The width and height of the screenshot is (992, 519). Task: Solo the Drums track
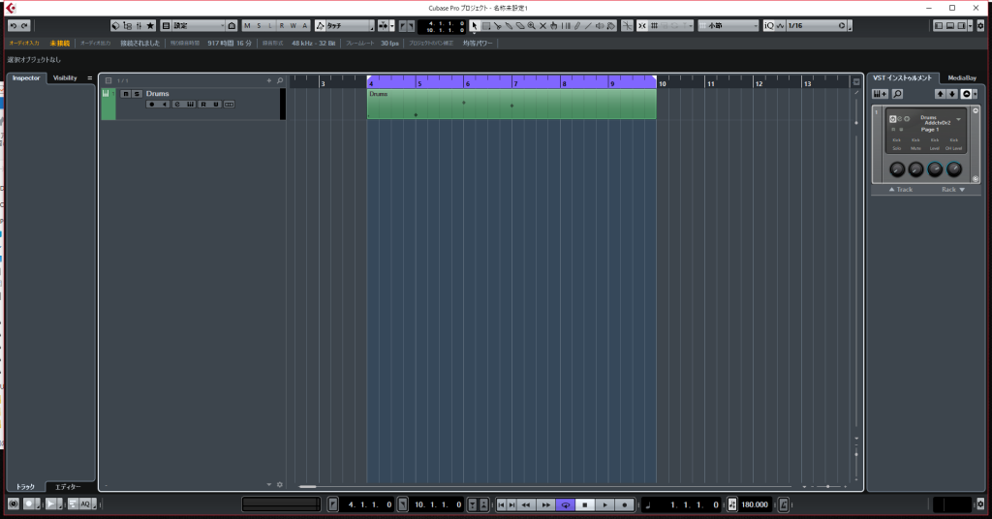137,94
